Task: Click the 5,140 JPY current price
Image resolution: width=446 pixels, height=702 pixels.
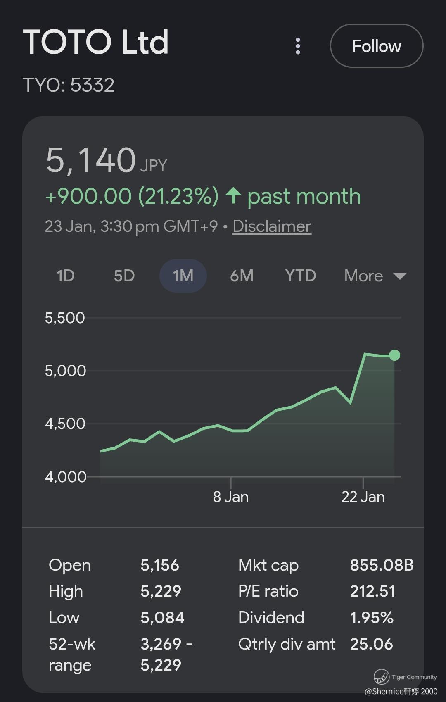Action: coord(106,161)
